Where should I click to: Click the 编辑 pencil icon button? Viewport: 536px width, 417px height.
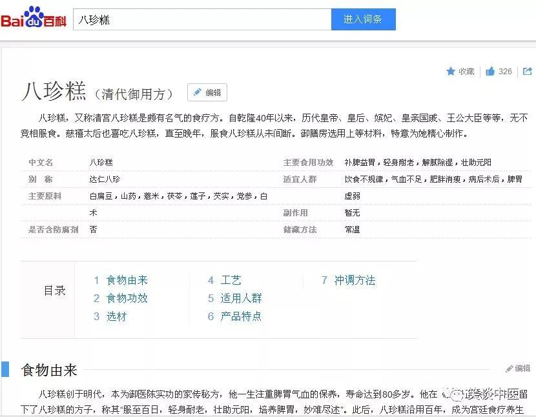click(x=207, y=92)
